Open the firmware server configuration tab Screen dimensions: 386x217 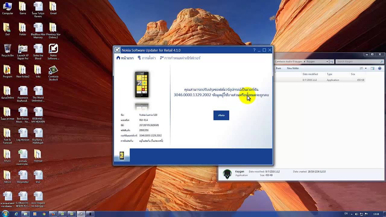click(180, 58)
